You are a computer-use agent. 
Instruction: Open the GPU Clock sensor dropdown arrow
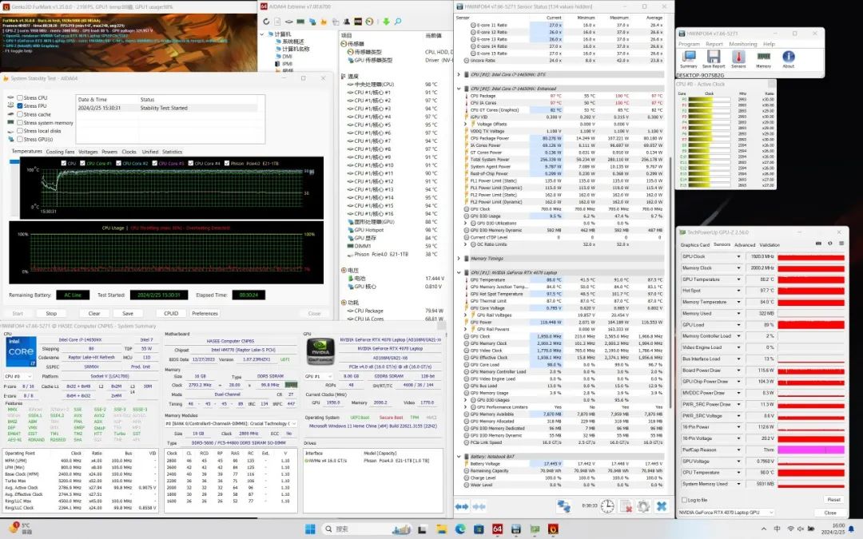[738, 256]
